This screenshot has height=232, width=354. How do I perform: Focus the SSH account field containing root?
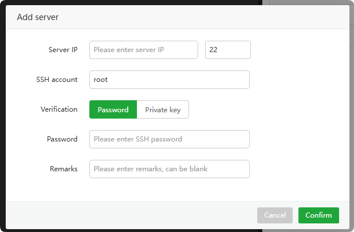[169, 80]
